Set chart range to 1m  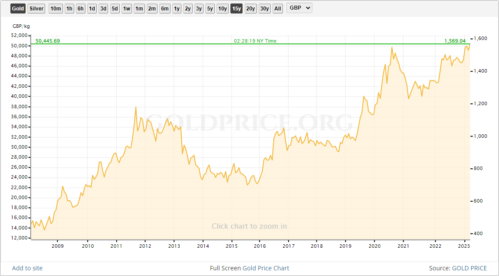pos(139,9)
